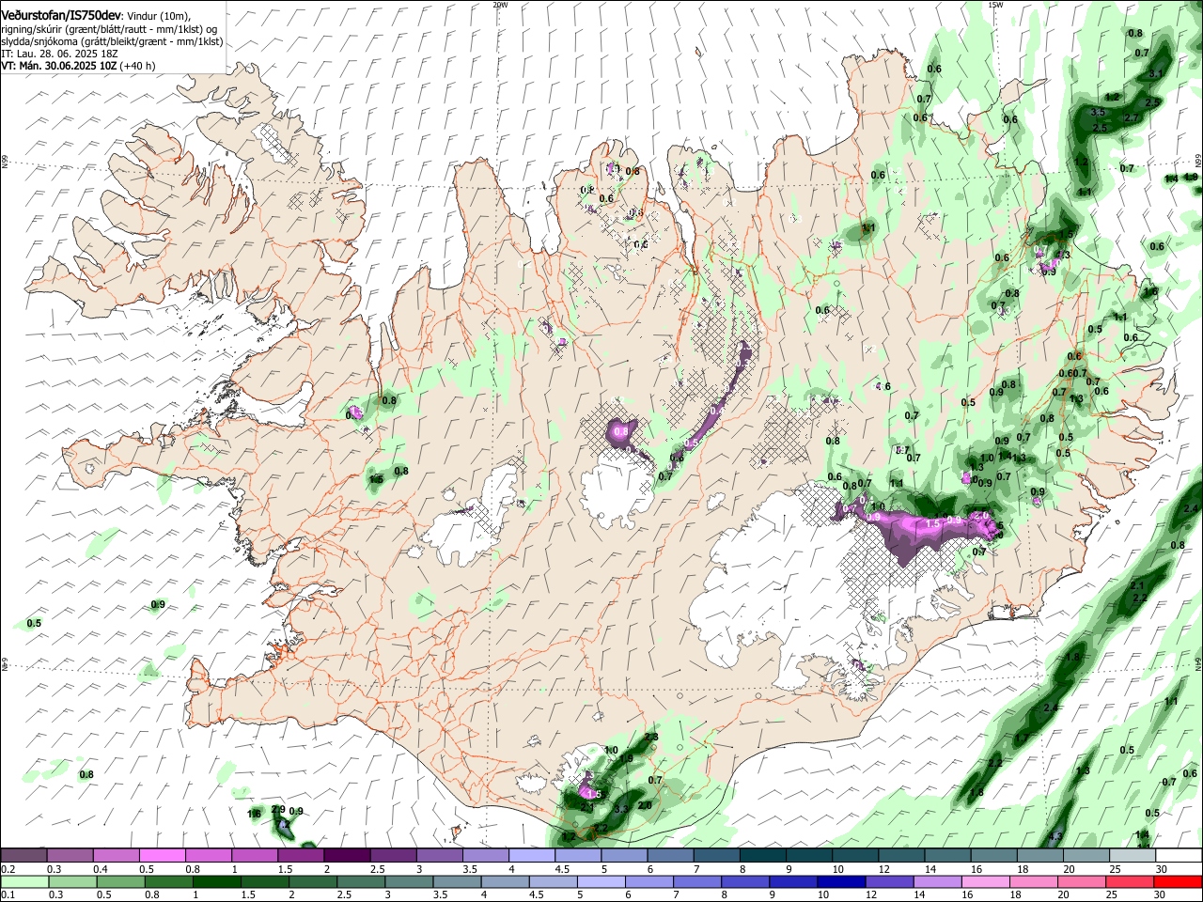The image size is (1203, 902).
Task: Click the 3.1 precipitation value on the map
Action: pos(1156,73)
